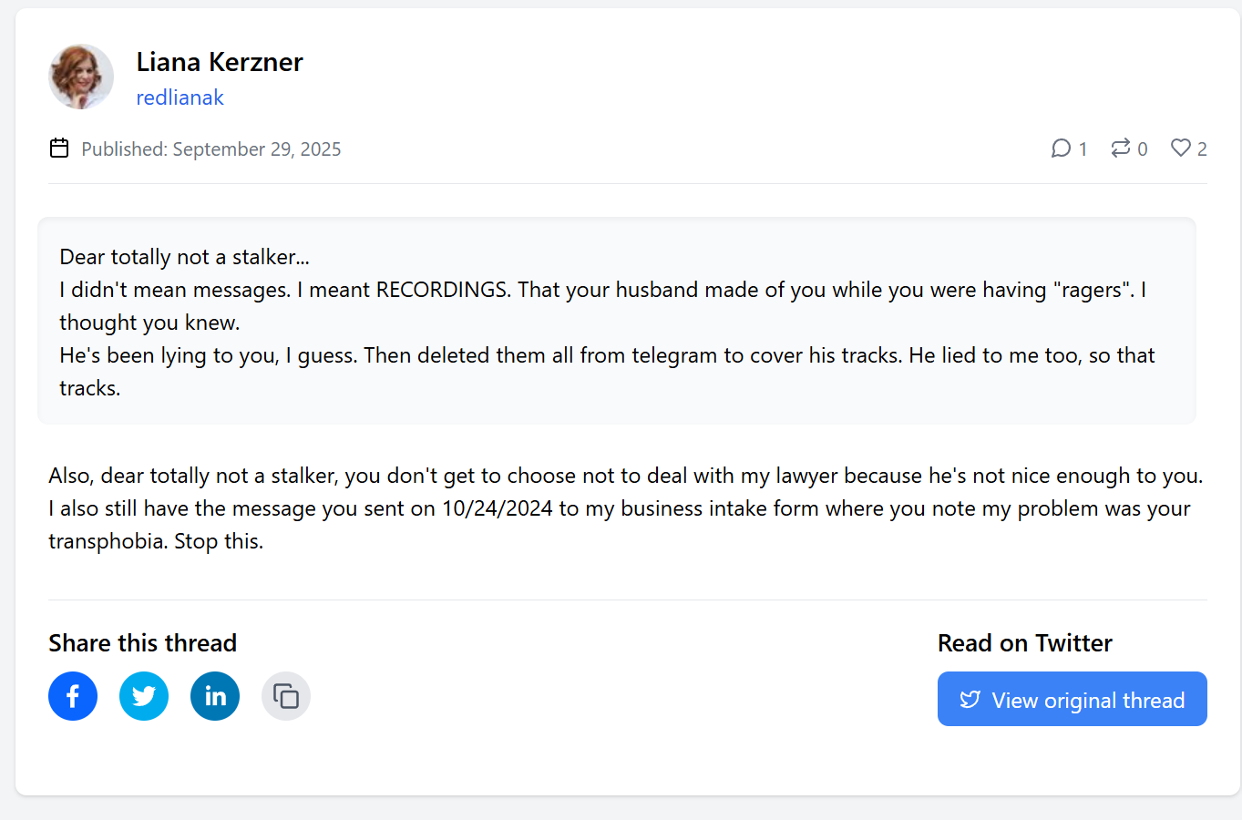Click the likes count number 2
This screenshot has height=820, width=1242.
point(1202,149)
